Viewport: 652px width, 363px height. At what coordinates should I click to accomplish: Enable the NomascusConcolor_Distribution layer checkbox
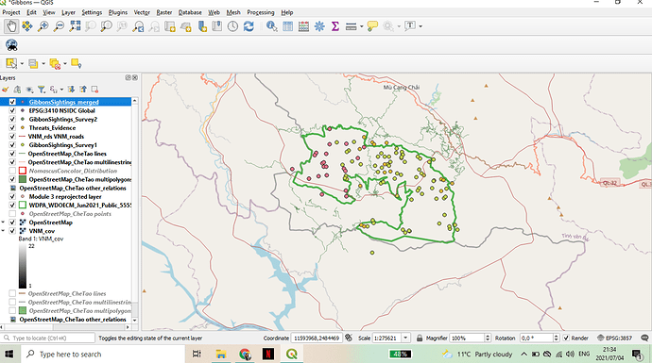12,171
